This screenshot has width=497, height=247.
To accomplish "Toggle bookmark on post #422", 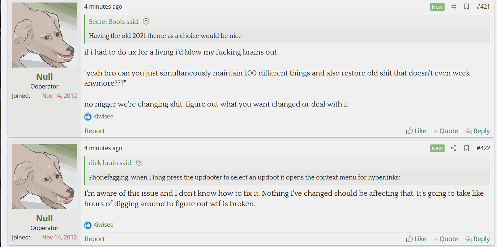I will pos(467,148).
